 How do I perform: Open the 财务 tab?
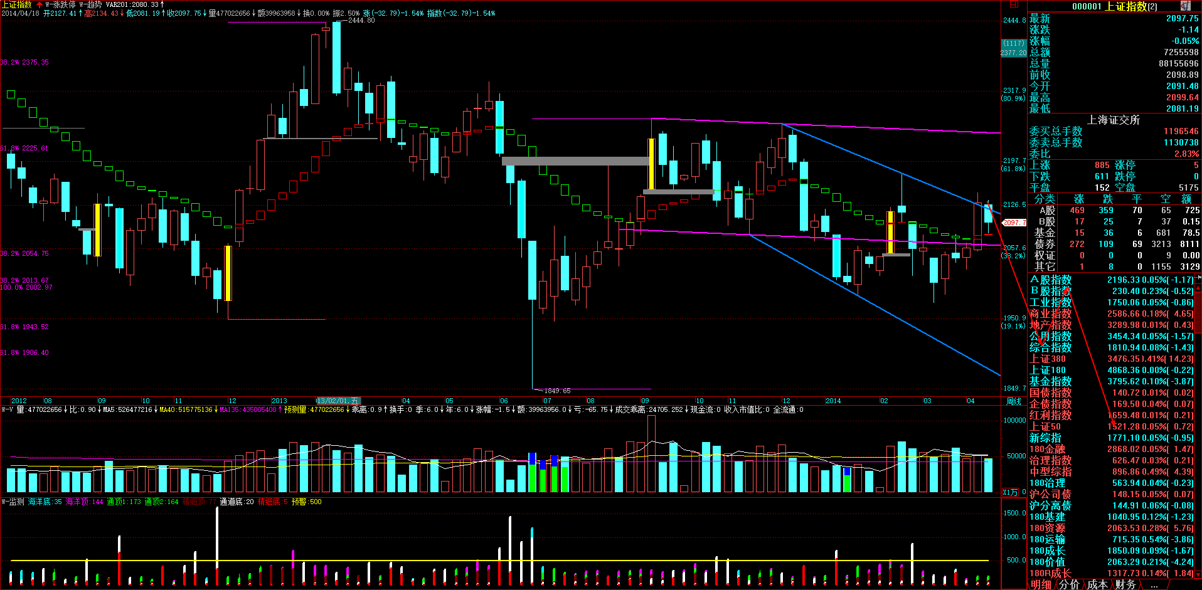pyautogui.click(x=1125, y=584)
